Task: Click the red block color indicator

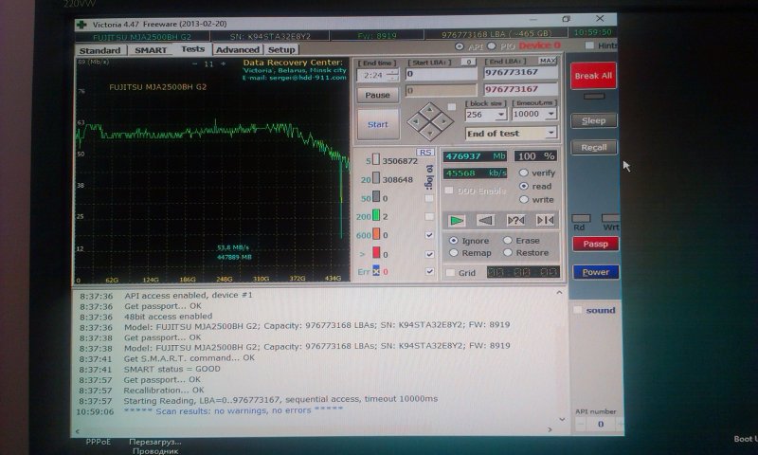Action: tap(376, 254)
